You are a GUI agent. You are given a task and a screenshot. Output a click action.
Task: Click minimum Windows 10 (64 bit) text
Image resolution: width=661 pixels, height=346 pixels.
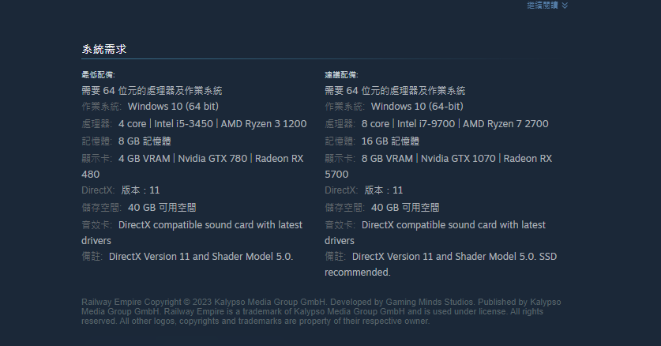(x=173, y=107)
